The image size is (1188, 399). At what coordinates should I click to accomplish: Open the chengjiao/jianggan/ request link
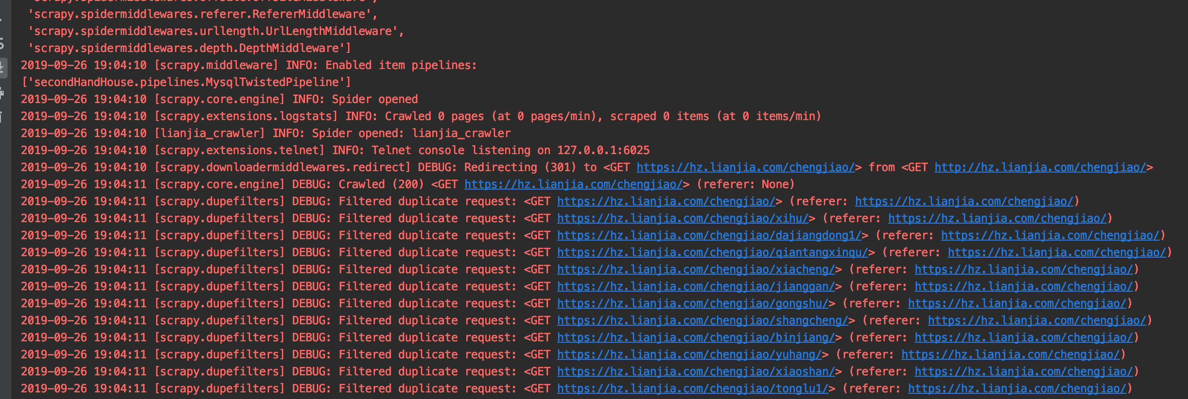click(x=696, y=286)
